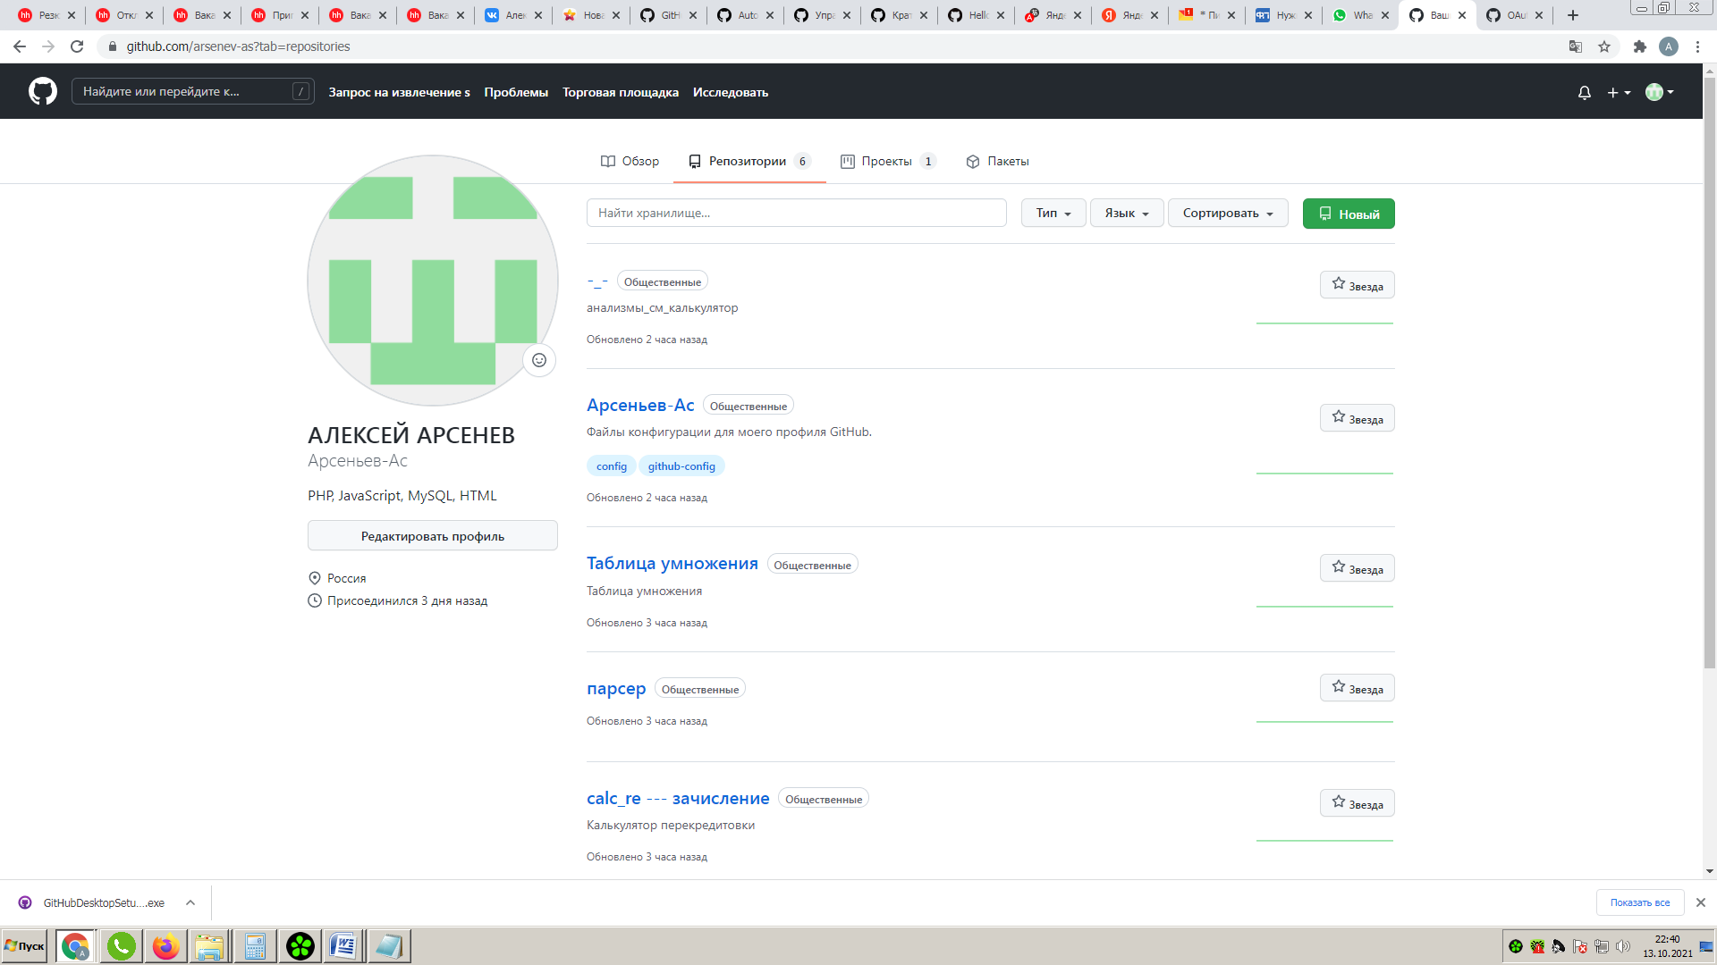Star the -_- repository

1357,285
